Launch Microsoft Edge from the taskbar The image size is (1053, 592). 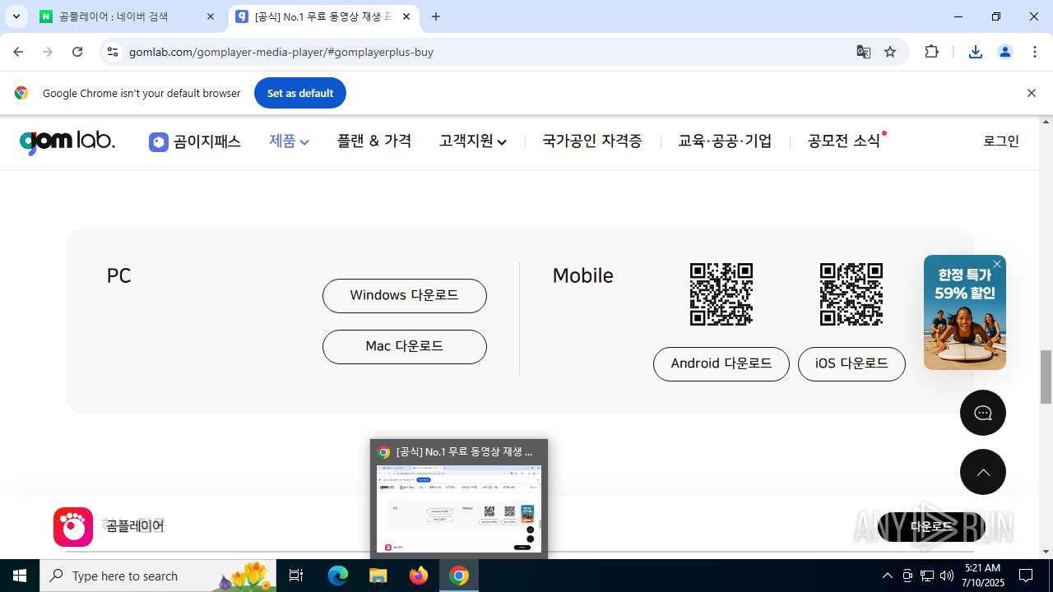point(338,576)
